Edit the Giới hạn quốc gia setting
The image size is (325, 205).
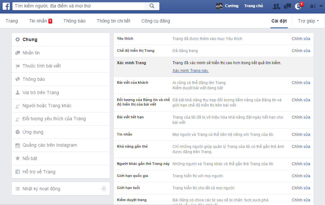click(301, 176)
